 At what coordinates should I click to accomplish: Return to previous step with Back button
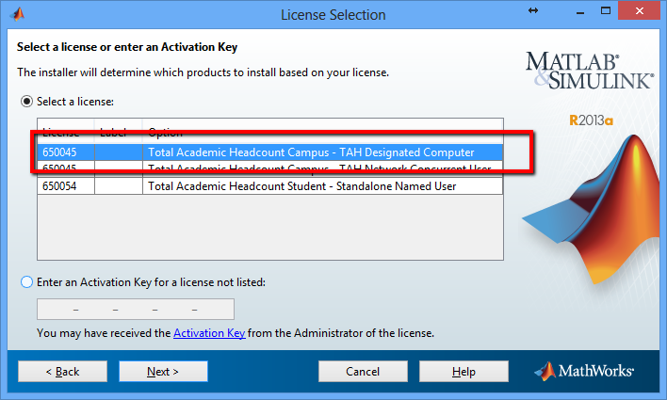click(62, 372)
